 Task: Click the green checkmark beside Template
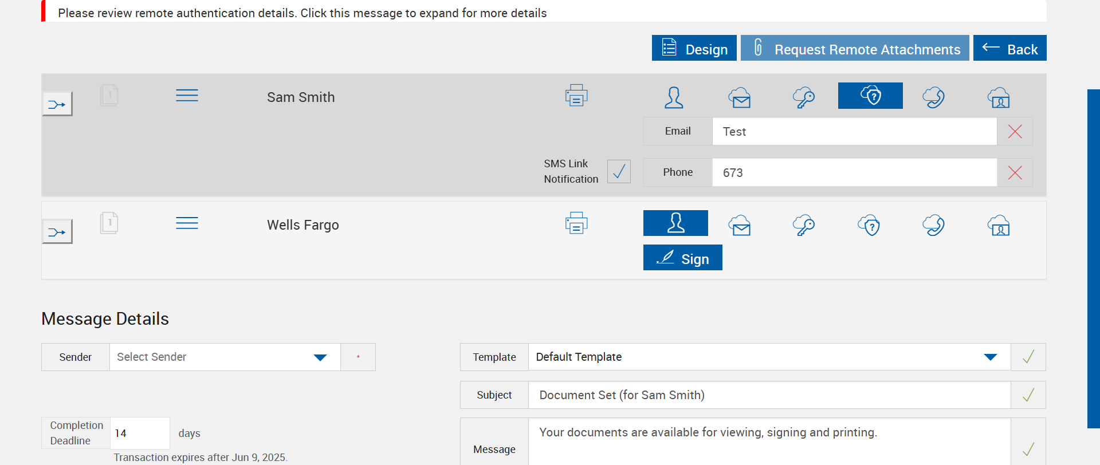pos(1028,357)
